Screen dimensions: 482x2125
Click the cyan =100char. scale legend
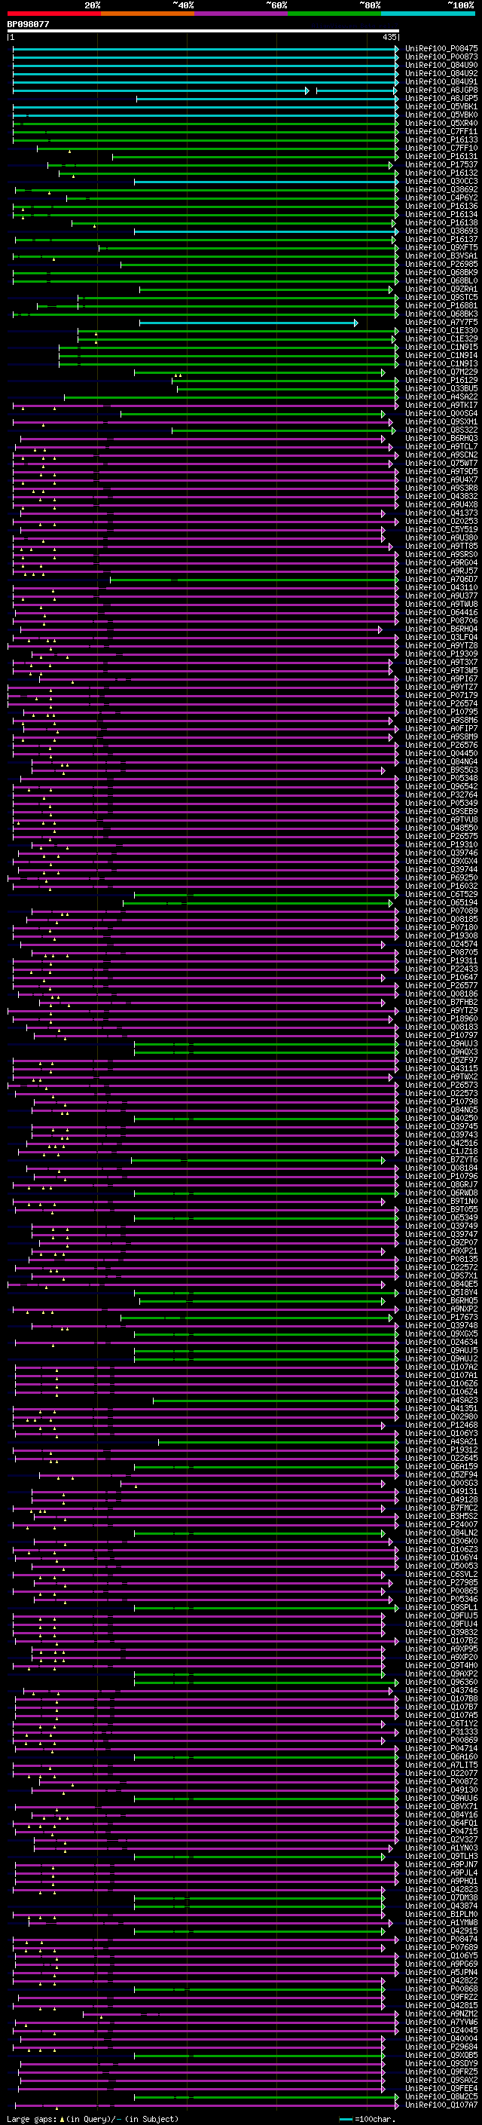tap(368, 2119)
